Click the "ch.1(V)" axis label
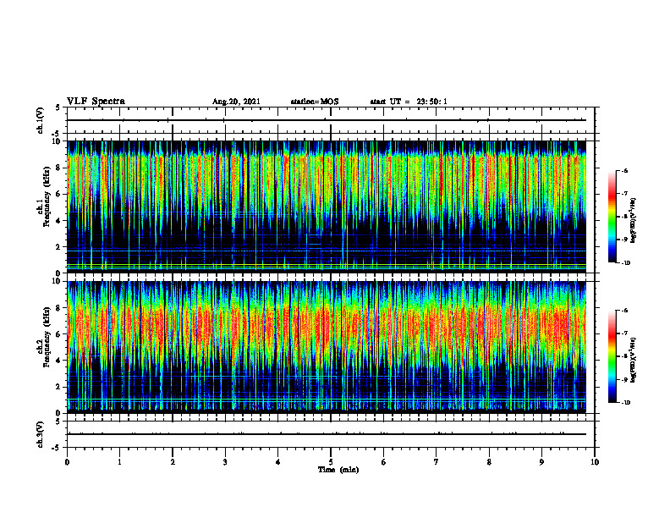670x518 pixels. 40,120
